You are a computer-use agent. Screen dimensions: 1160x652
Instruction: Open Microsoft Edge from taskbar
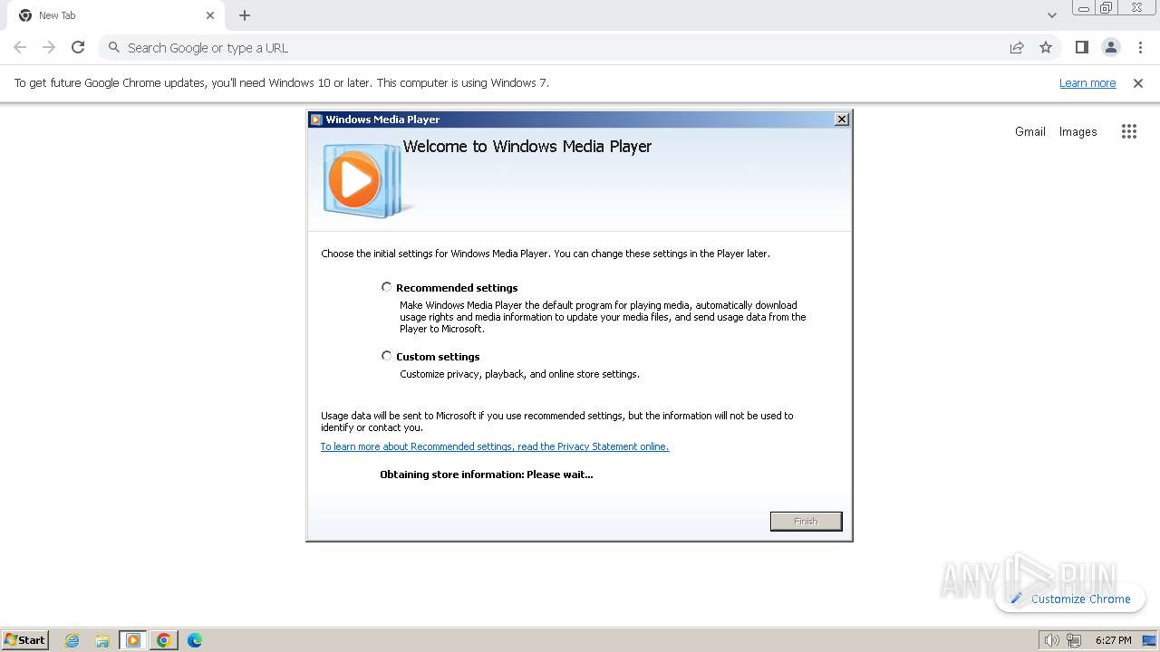pyautogui.click(x=195, y=640)
